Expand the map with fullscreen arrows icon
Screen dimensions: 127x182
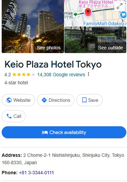[x=120, y=6]
